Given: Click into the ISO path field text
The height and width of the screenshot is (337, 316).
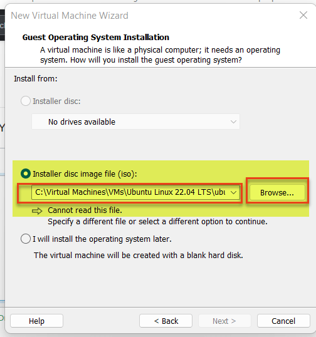Looking at the screenshot, I should pyautogui.click(x=130, y=192).
